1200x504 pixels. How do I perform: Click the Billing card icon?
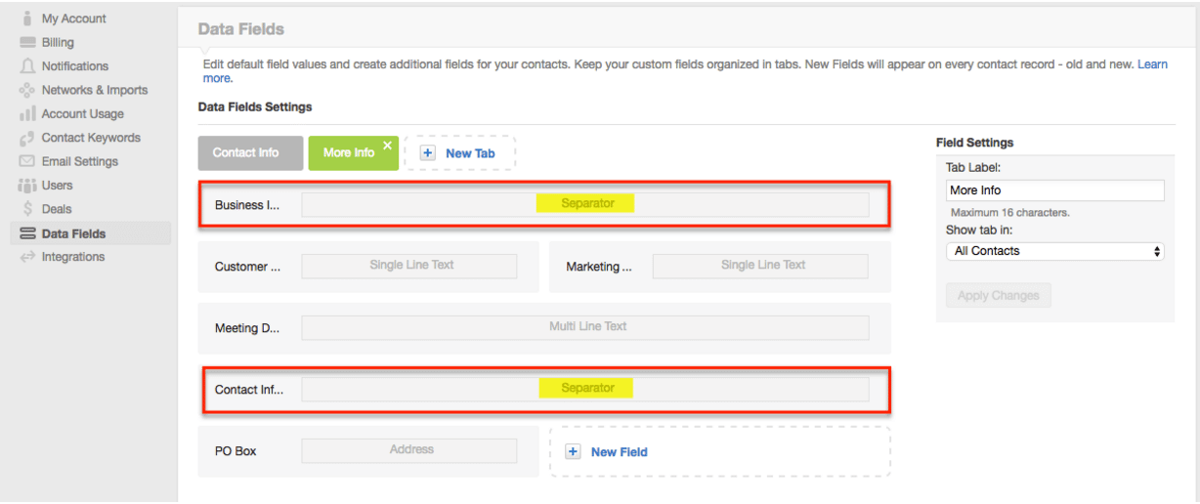click(27, 43)
